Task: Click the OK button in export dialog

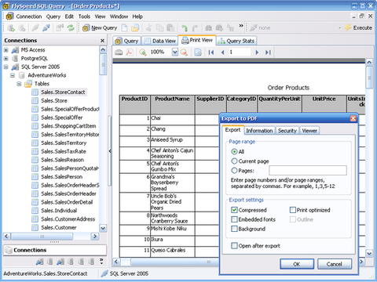Action: [297, 264]
